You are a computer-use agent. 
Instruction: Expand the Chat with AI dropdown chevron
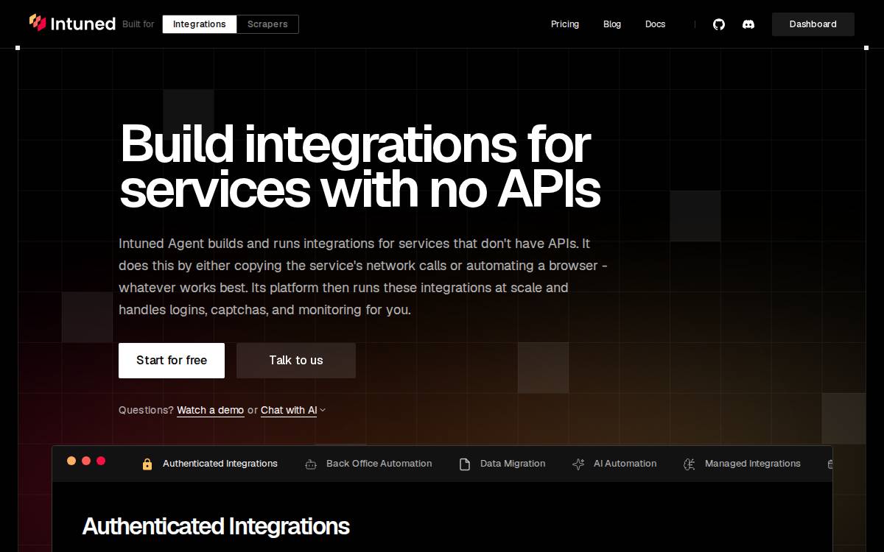coord(323,411)
